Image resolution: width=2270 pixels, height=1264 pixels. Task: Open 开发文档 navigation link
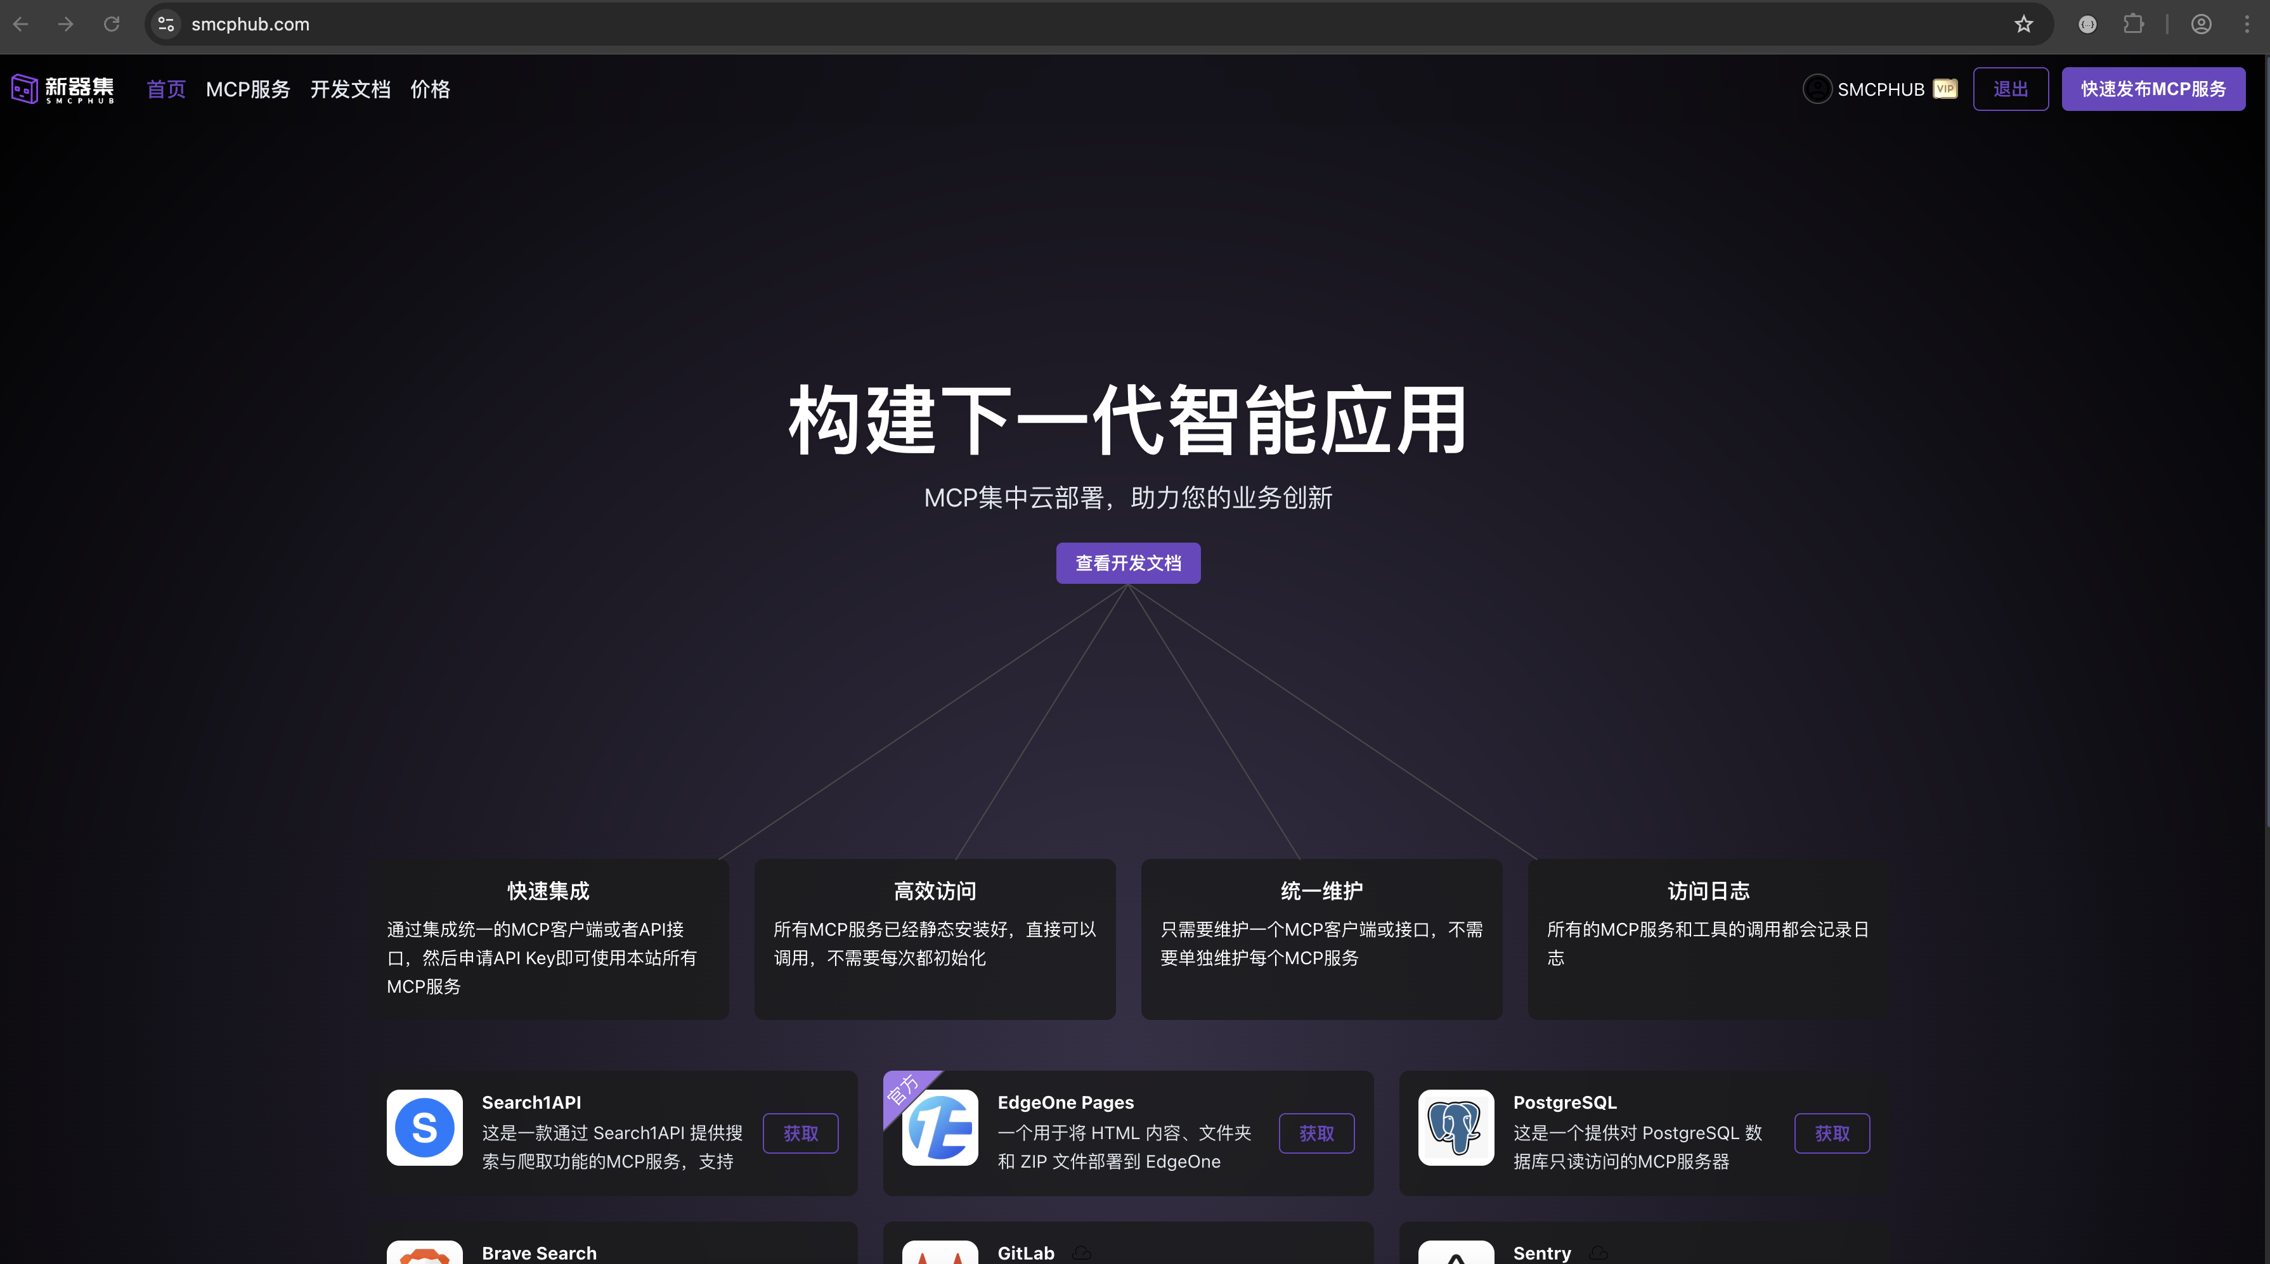point(350,89)
